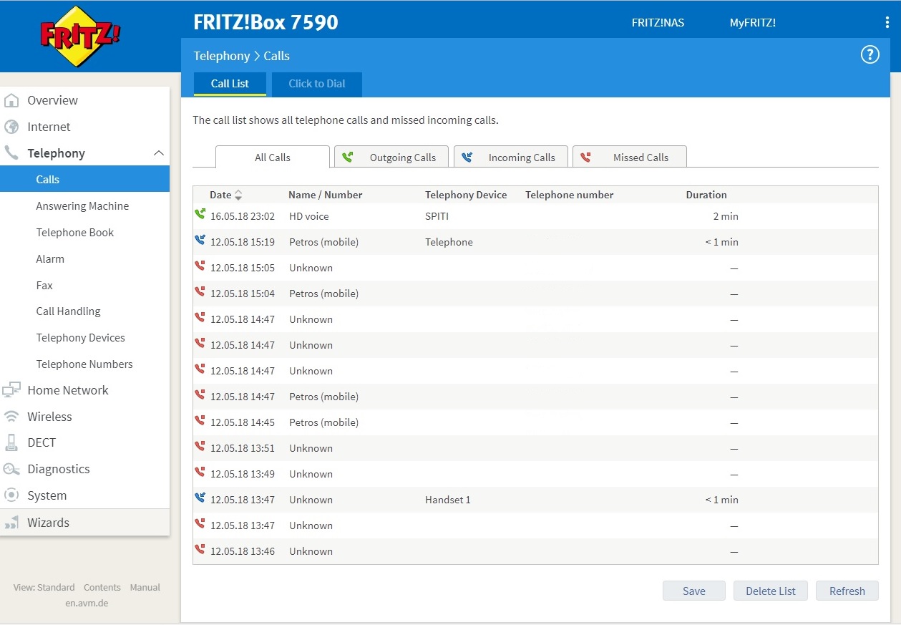Click green phone icon on Outgoing Calls tab
This screenshot has height=625, width=901.
pos(347,157)
